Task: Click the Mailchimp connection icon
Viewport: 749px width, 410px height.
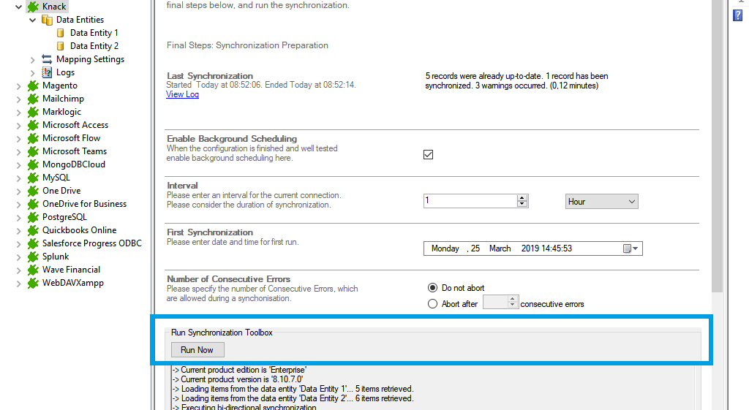Action: pos(33,99)
